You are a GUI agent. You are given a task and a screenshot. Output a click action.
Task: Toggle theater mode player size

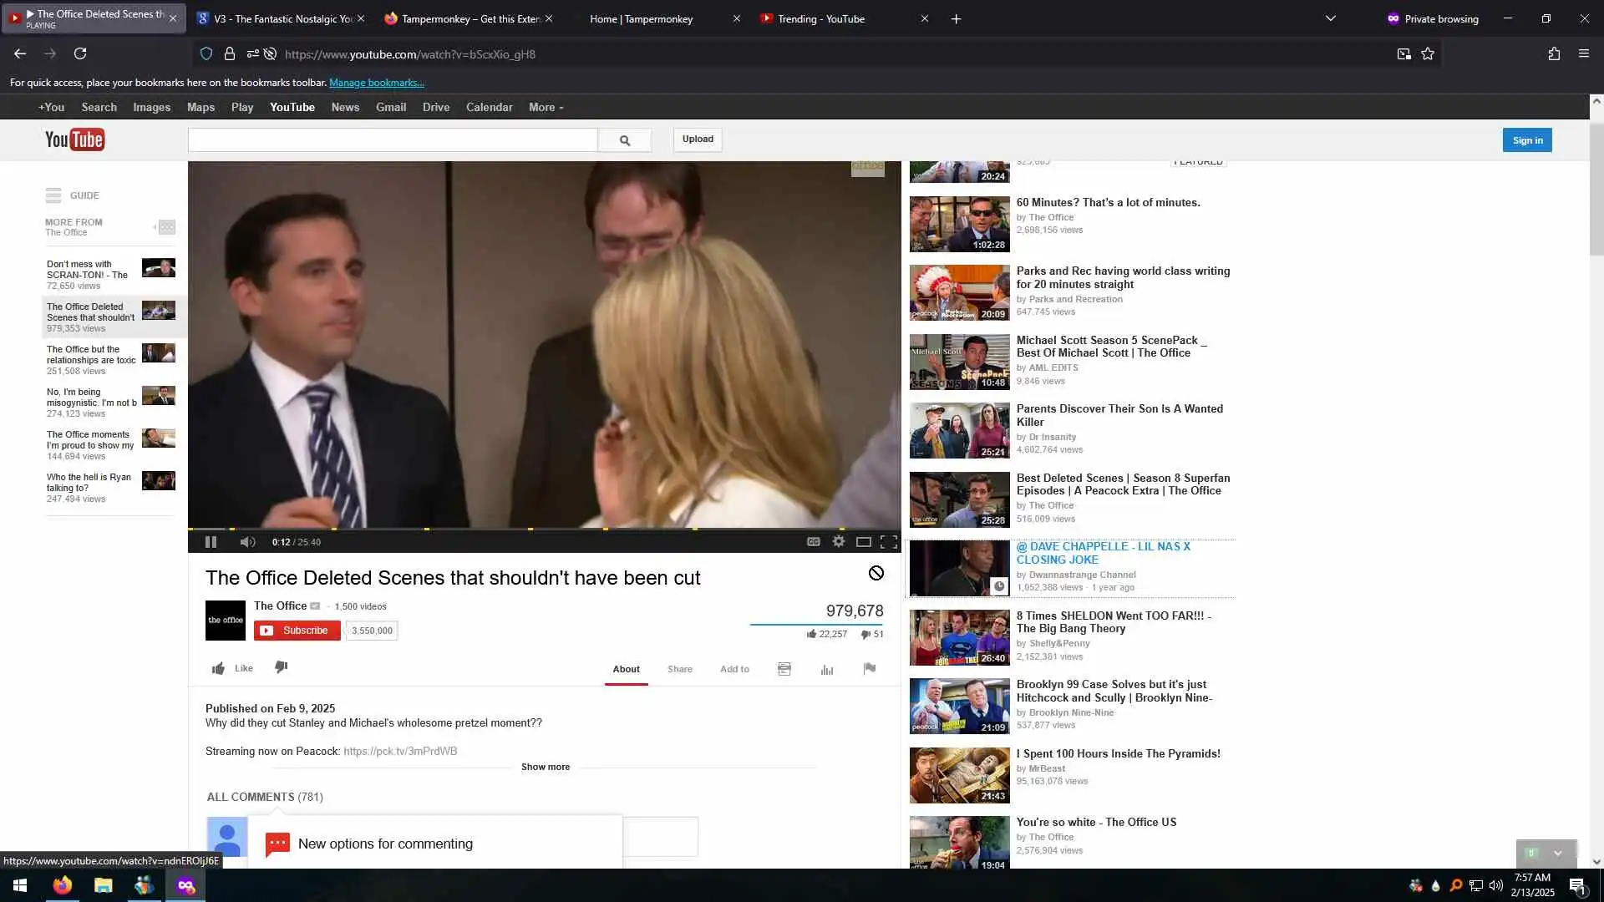point(864,542)
